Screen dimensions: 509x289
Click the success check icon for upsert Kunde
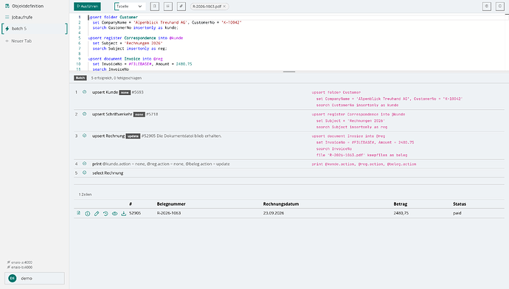coord(84,92)
